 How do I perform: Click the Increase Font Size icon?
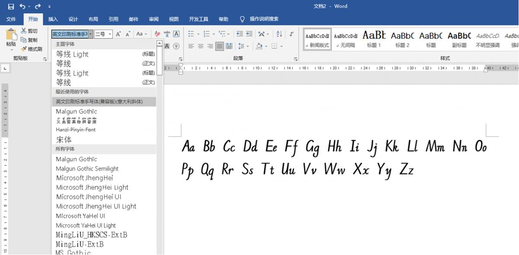point(118,34)
